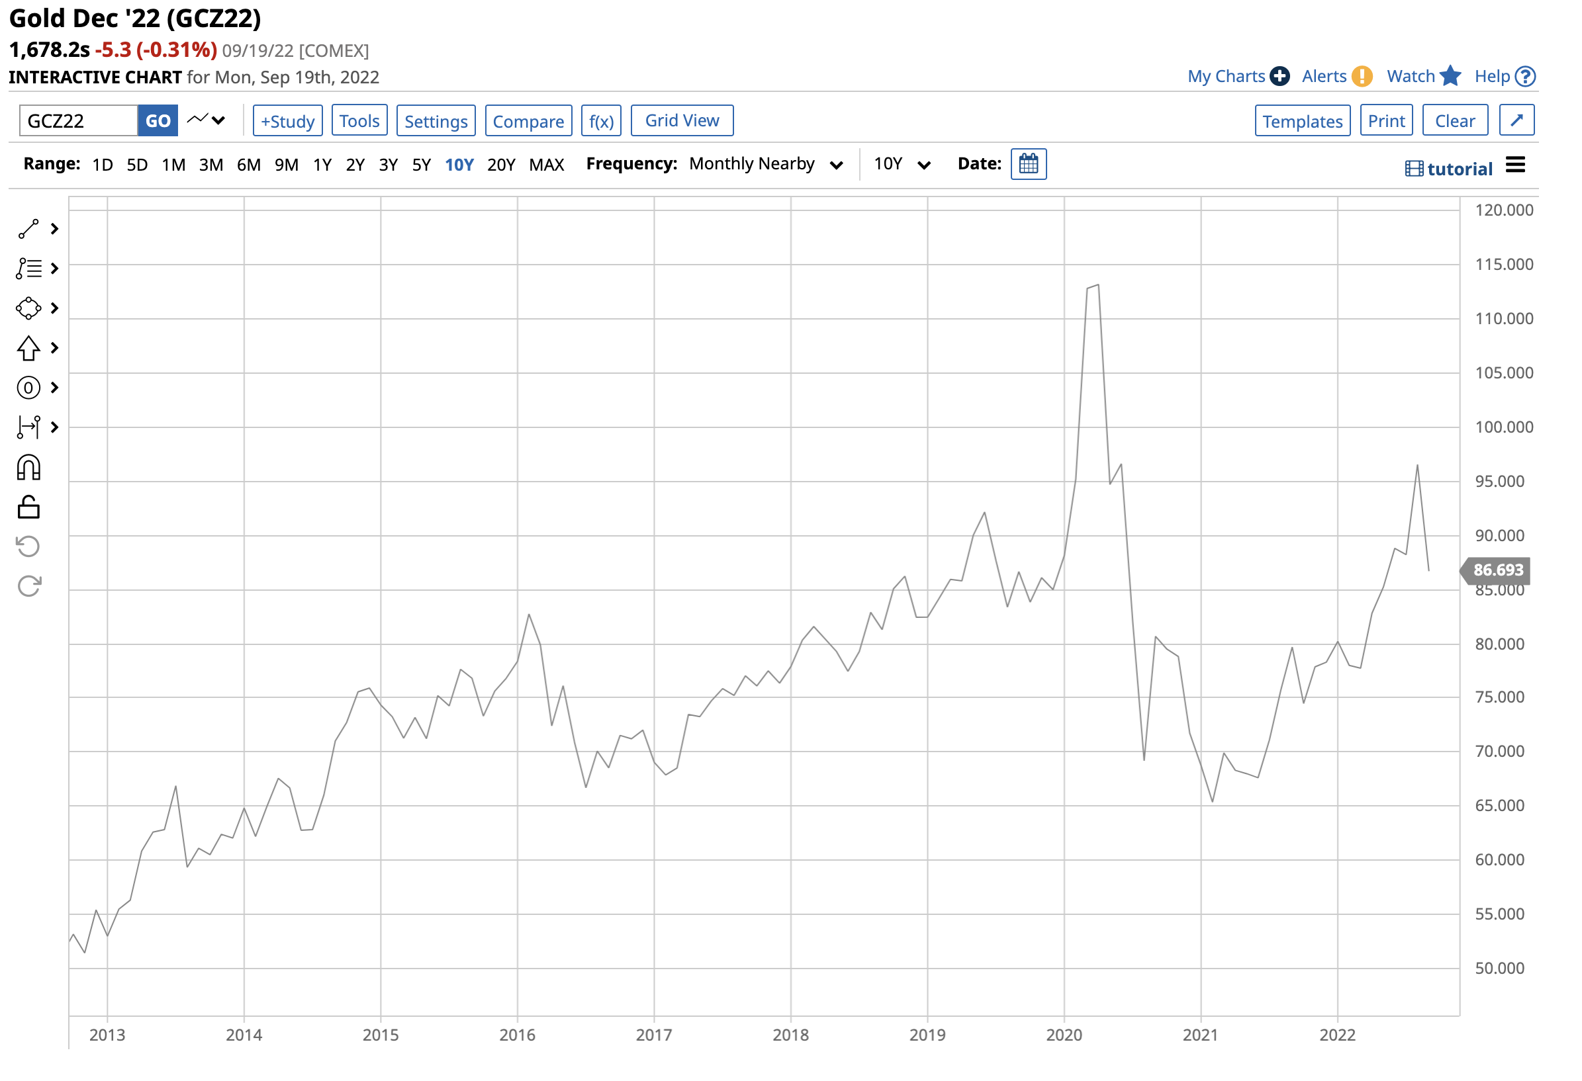Viewport: 1582px width, 1081px height.
Task: Select the trend line drawing tool
Action: pos(28,230)
